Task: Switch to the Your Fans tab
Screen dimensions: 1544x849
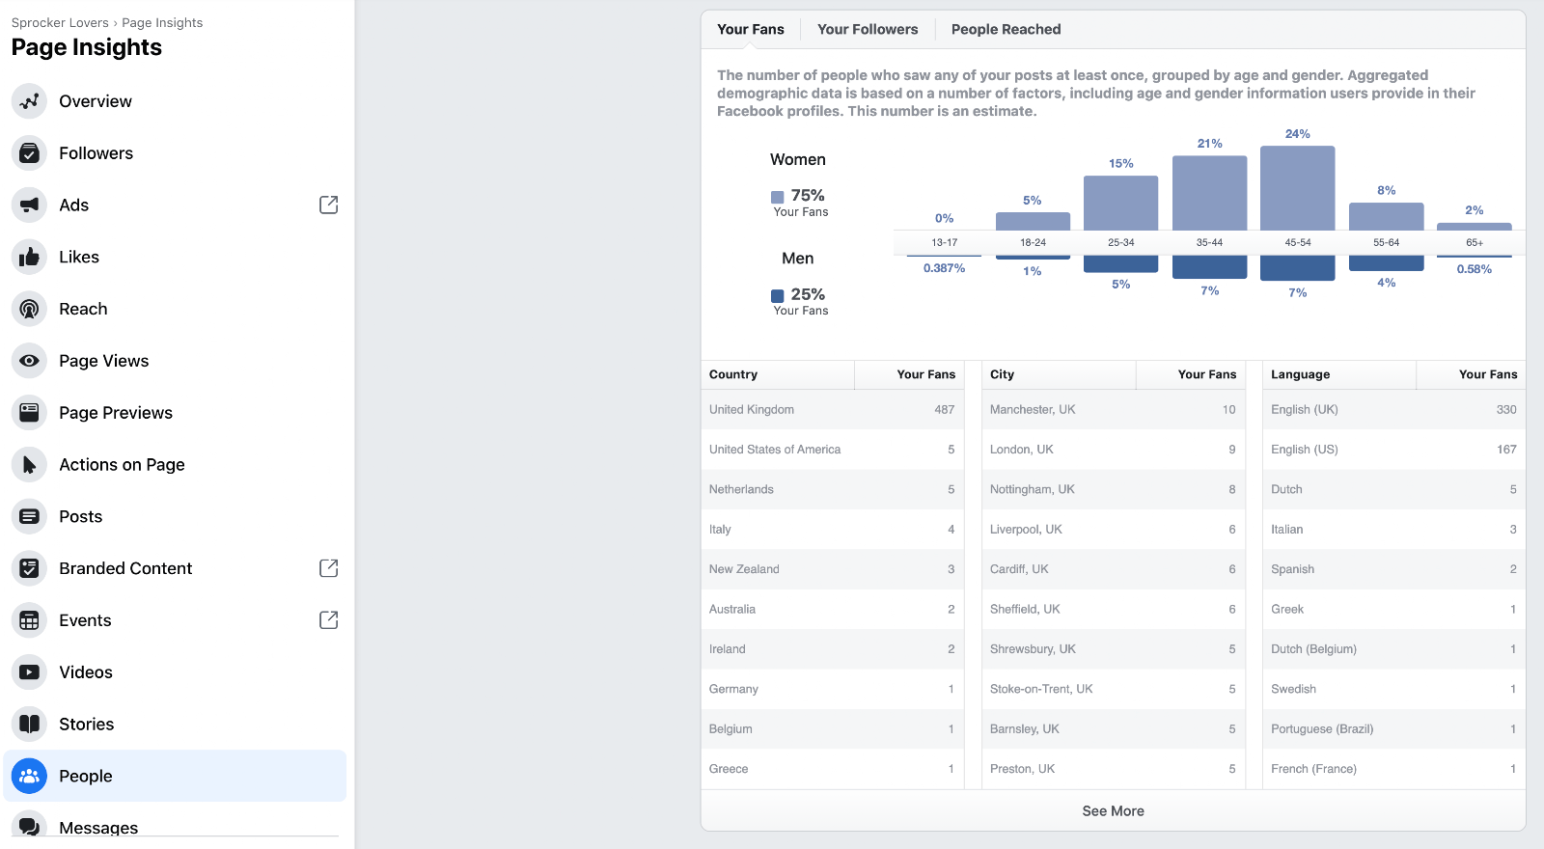Action: (x=751, y=29)
